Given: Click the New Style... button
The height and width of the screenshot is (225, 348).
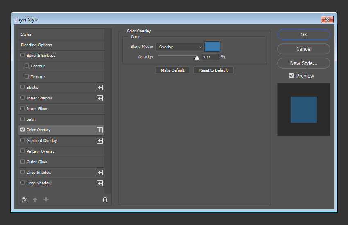Looking at the screenshot, I should [x=304, y=63].
